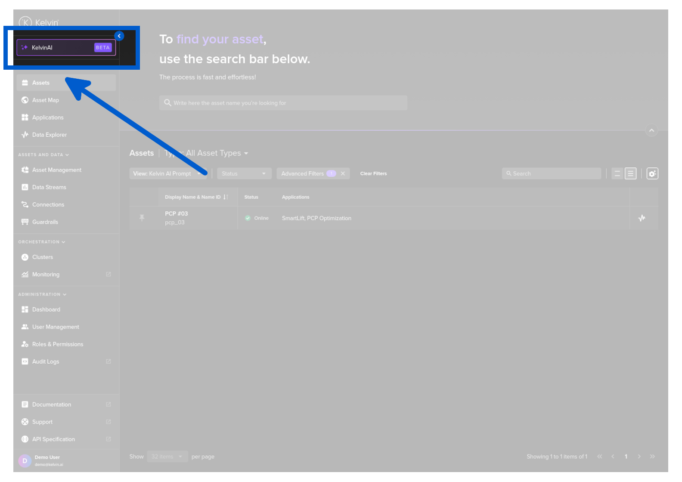Click Clear Filters link
This screenshot has height=482, width=682.
(373, 173)
